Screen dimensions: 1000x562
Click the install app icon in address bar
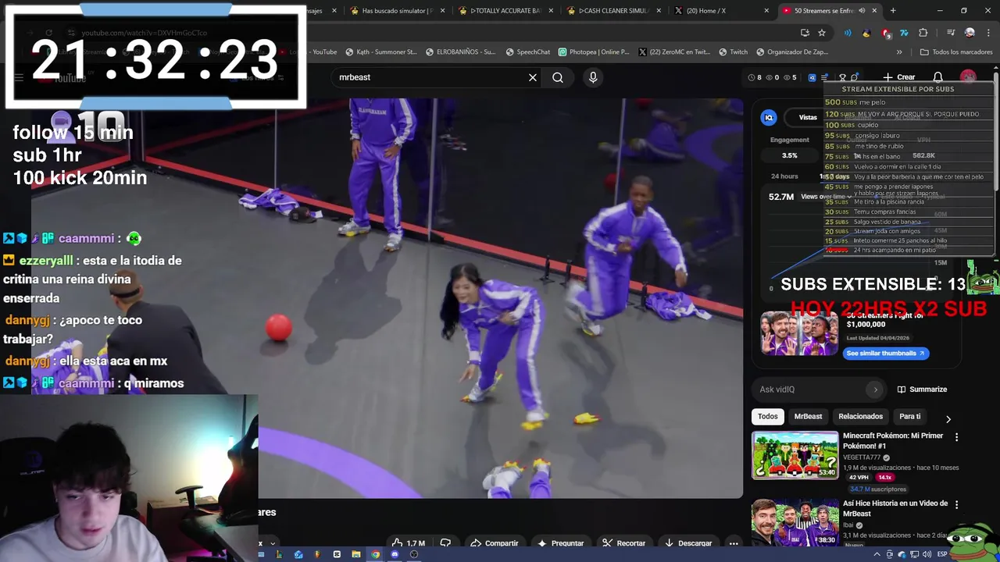pyautogui.click(x=805, y=33)
